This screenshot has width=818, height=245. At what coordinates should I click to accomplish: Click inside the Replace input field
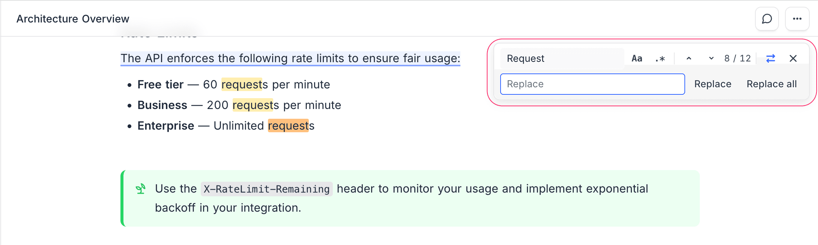coord(592,84)
